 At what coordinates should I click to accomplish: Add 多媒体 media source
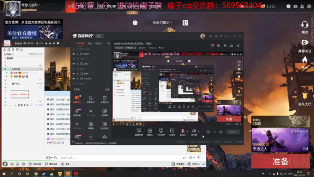click(x=172, y=132)
